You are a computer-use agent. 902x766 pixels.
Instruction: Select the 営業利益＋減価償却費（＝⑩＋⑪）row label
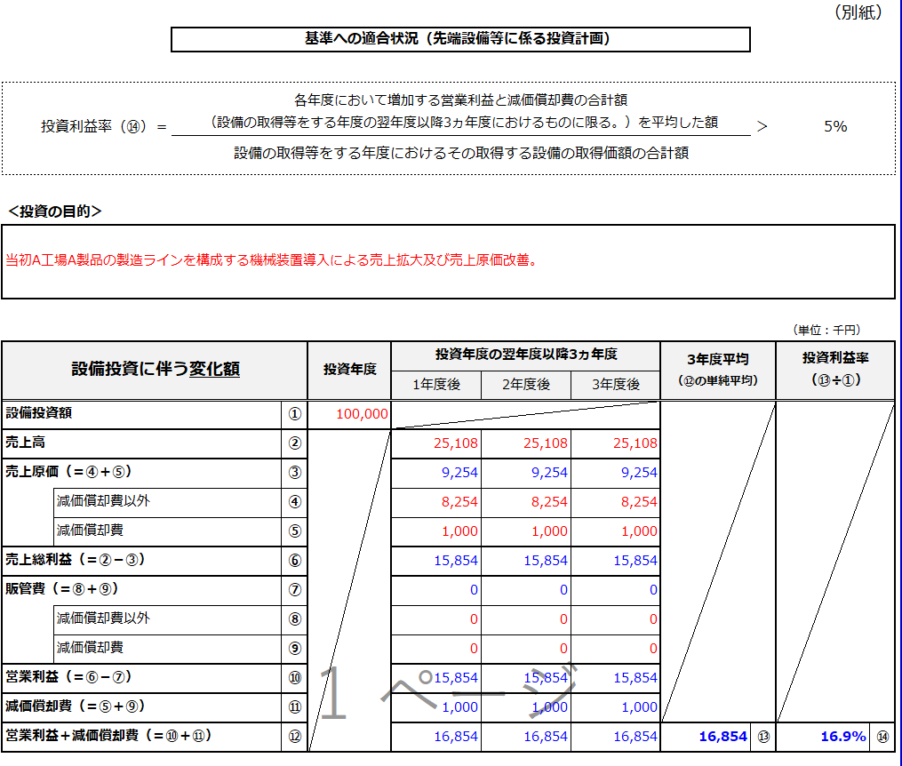tap(141, 737)
